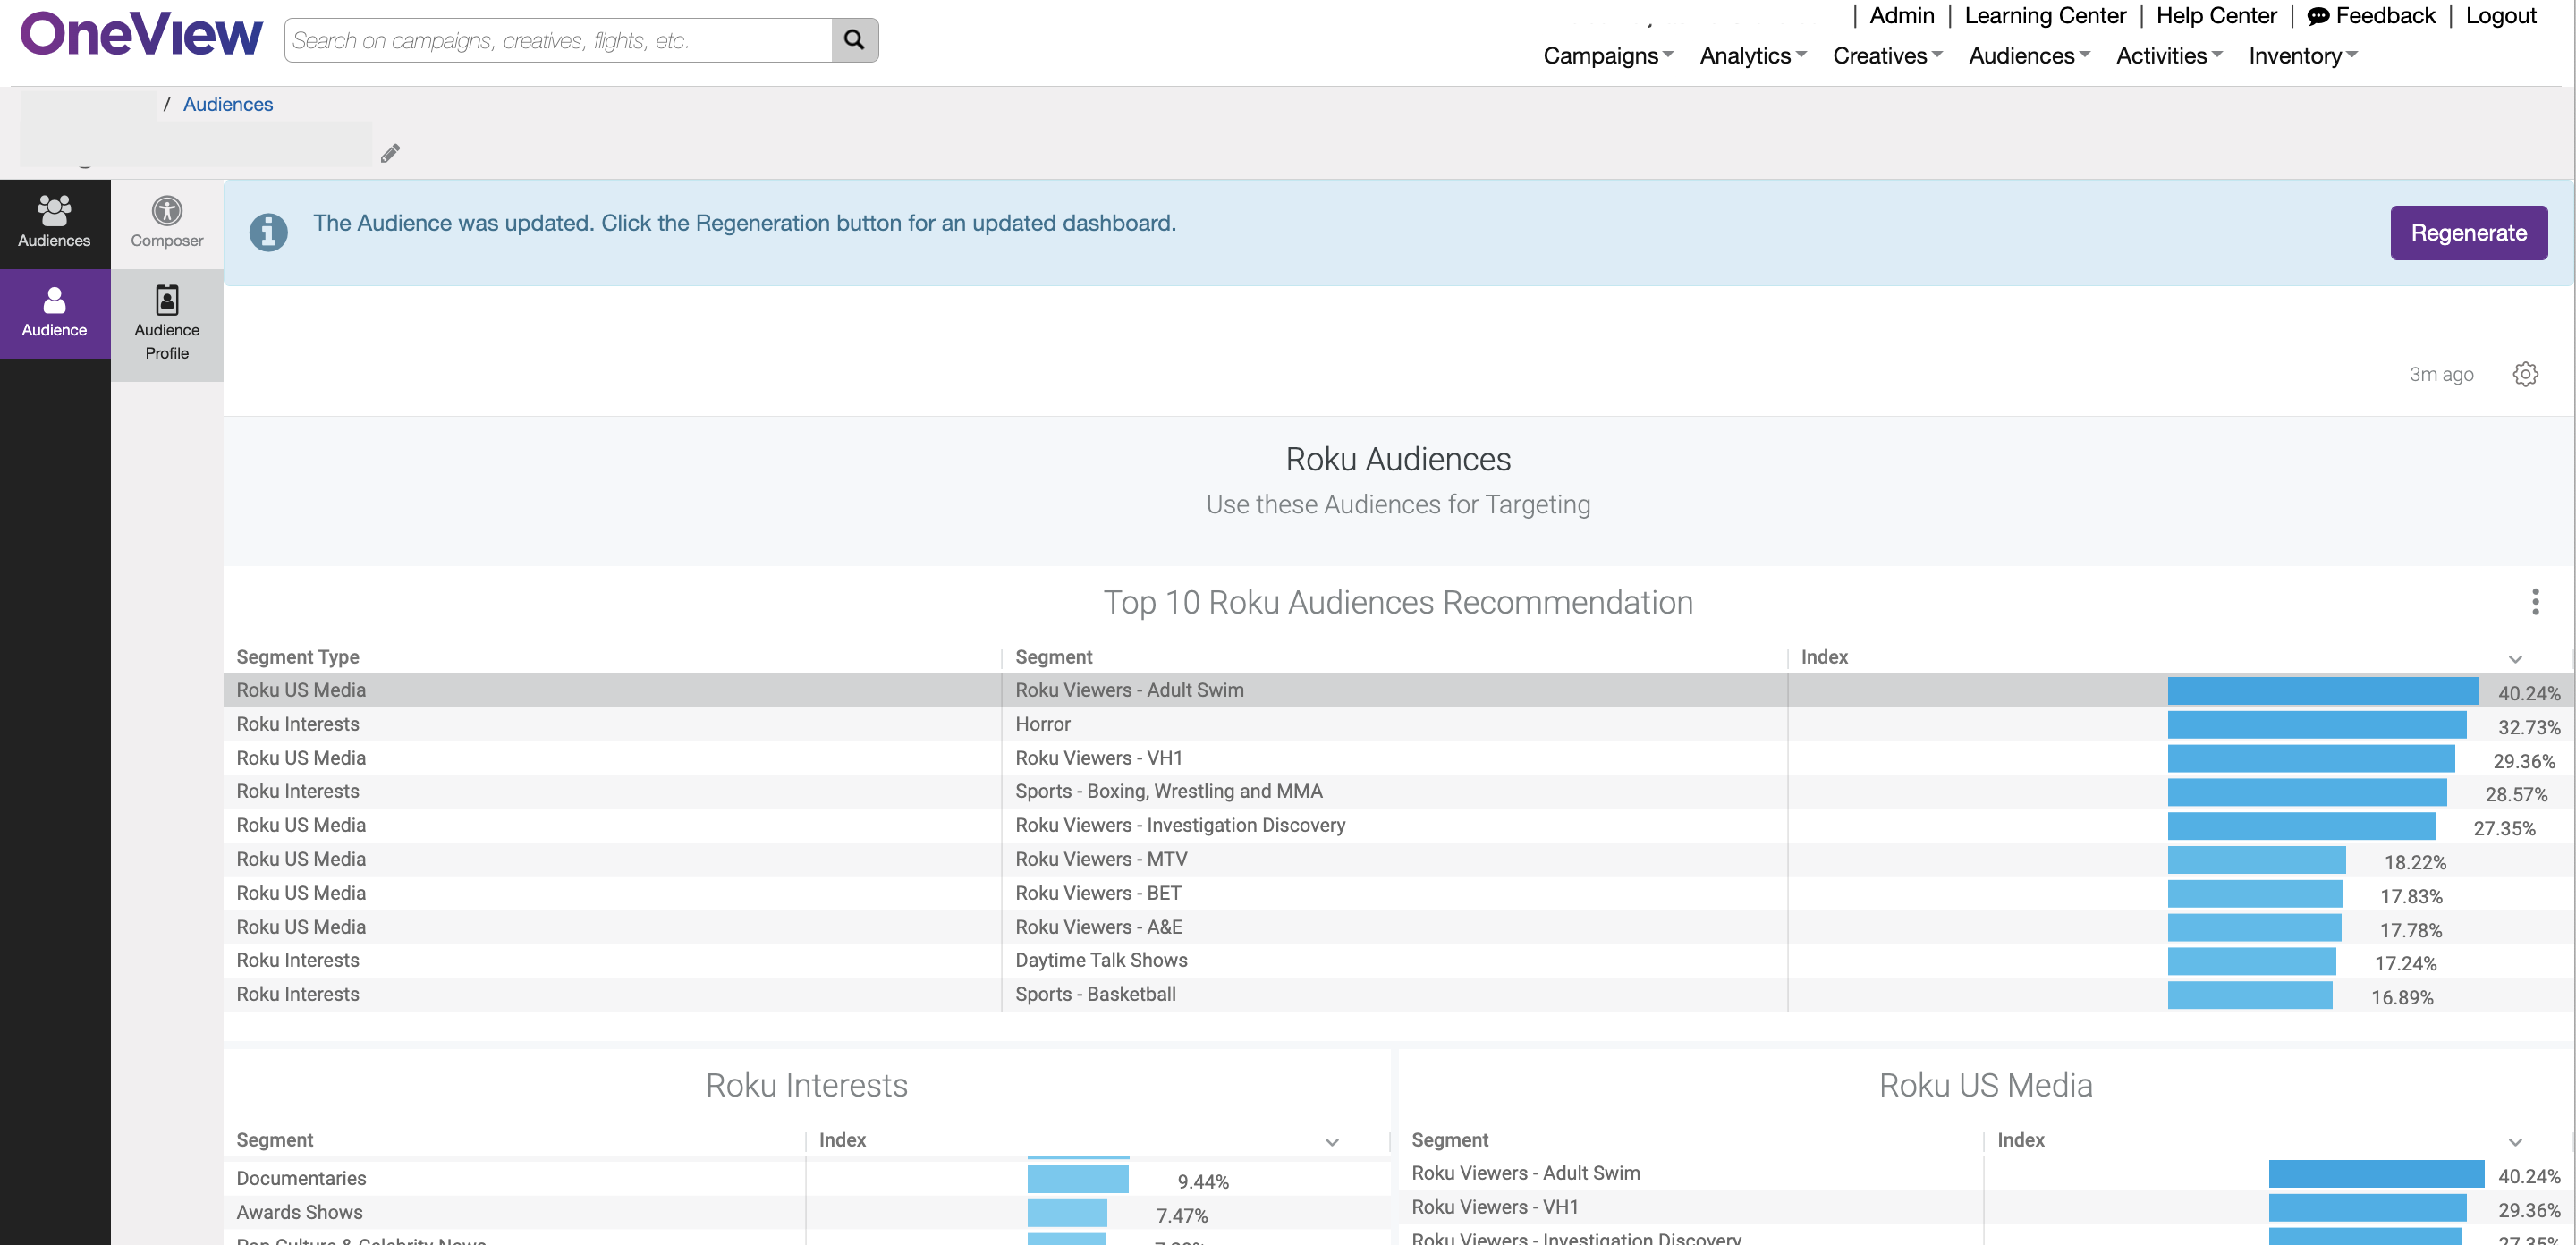Viewport: 2576px width, 1245px height.
Task: Open the Creatives menu
Action: pyautogui.click(x=1885, y=56)
